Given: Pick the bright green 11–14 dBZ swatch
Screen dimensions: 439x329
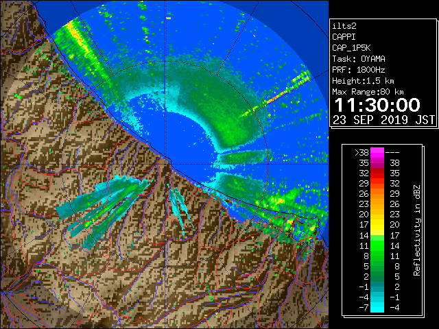Looking at the screenshot, I should [377, 245].
